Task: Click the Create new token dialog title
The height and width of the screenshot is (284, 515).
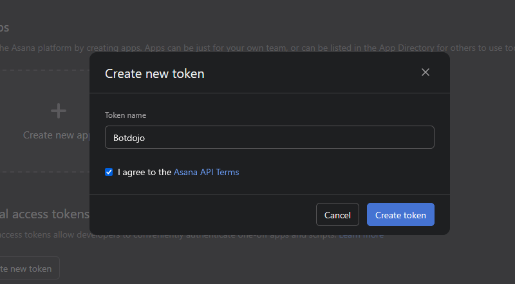Action: point(154,73)
